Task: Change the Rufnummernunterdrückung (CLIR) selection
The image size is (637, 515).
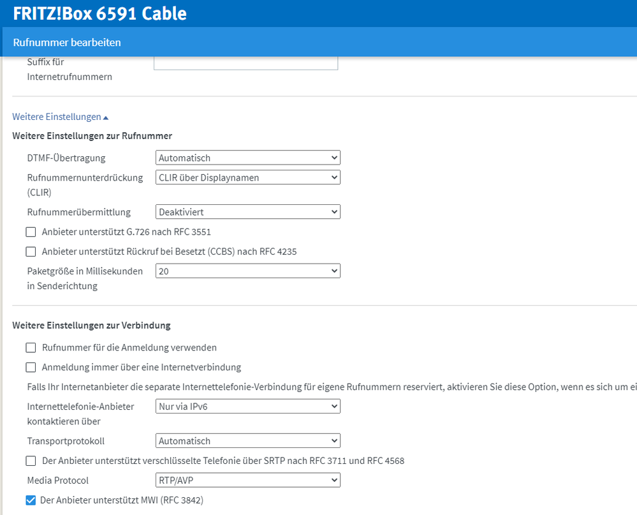Action: 247,177
